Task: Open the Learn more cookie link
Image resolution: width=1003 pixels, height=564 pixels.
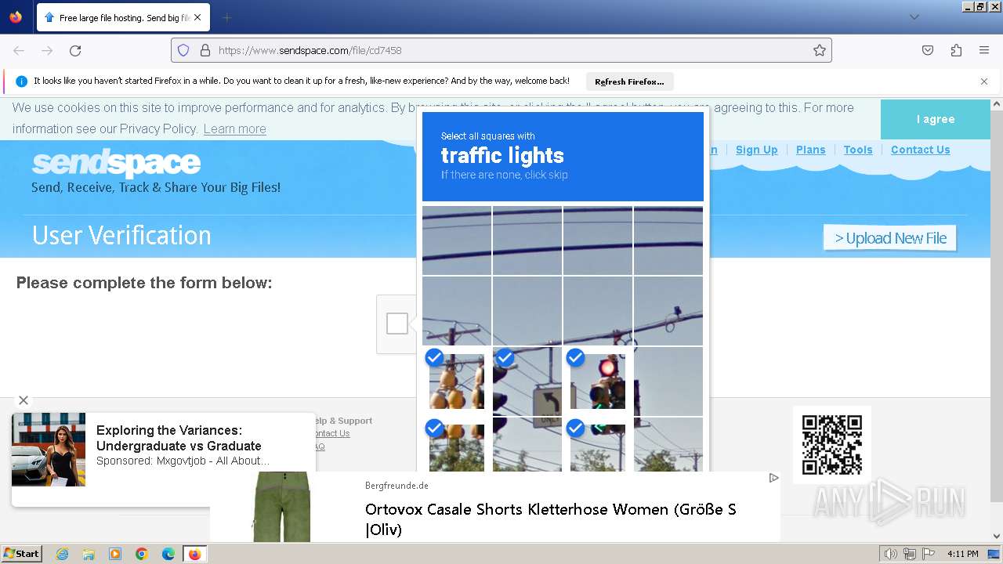Action: (x=234, y=128)
